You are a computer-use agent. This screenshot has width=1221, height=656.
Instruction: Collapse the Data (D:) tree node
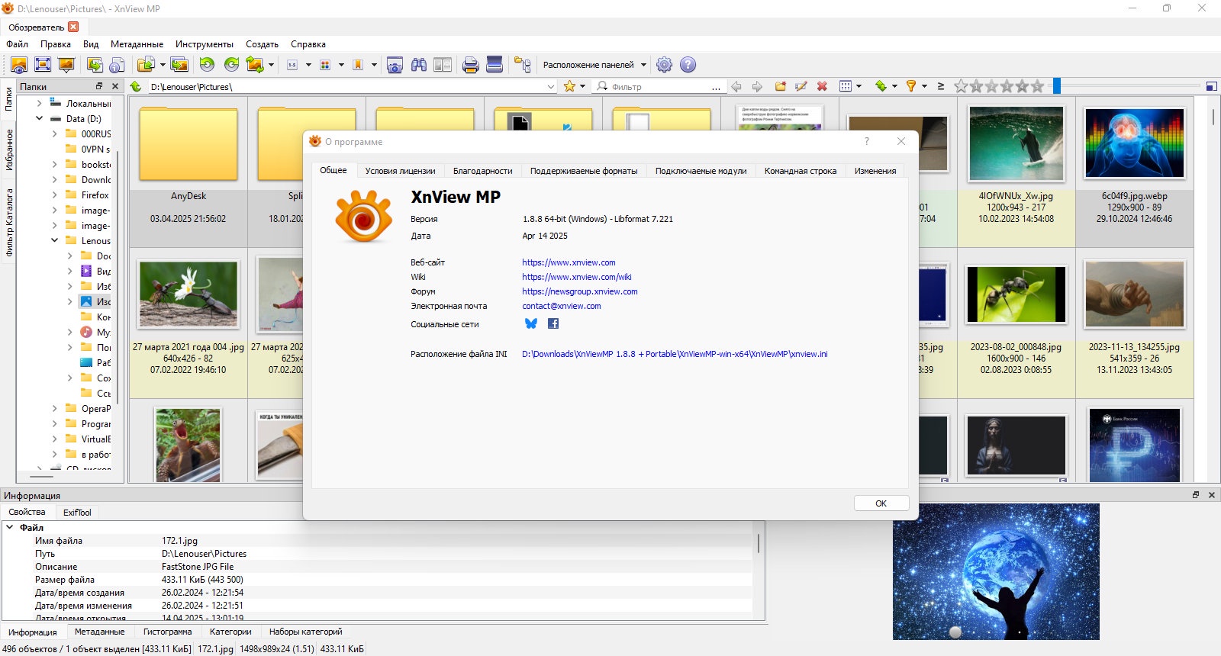[x=39, y=118]
